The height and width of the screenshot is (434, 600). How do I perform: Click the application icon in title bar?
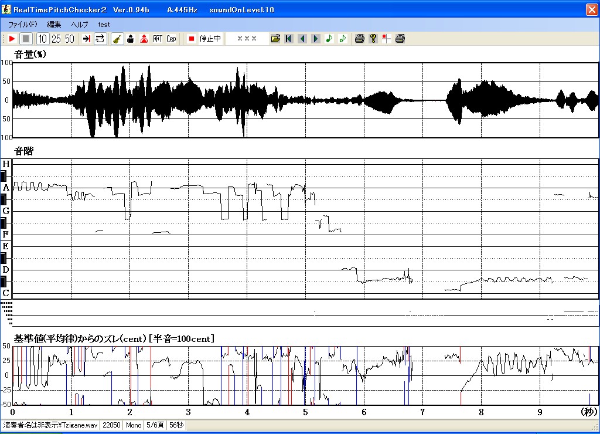click(6, 9)
